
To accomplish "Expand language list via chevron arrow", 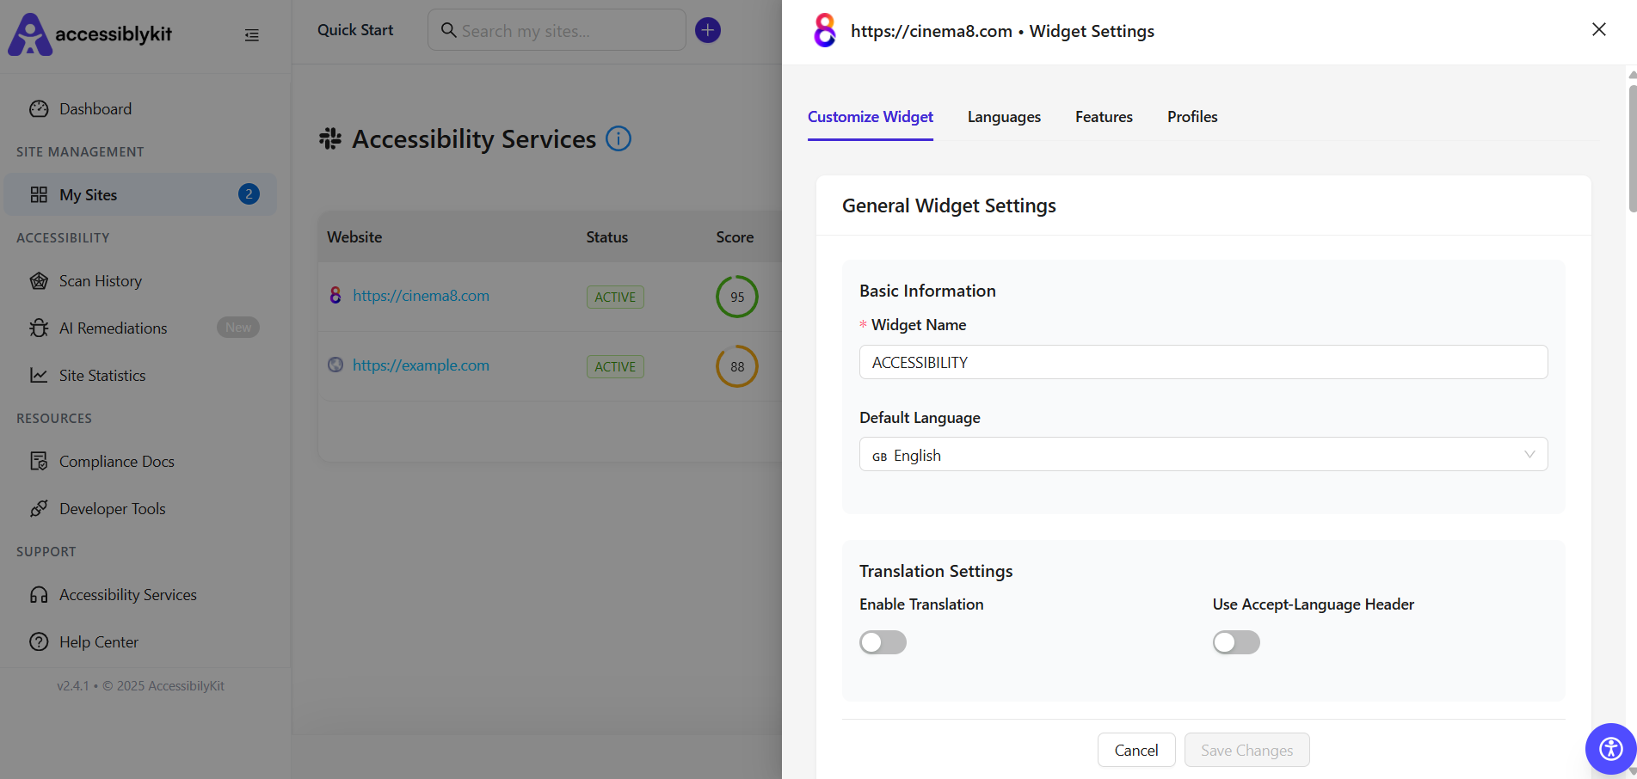I will click(x=1529, y=454).
